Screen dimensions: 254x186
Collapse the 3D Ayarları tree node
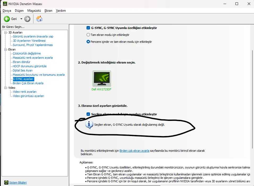[x=6, y=32]
